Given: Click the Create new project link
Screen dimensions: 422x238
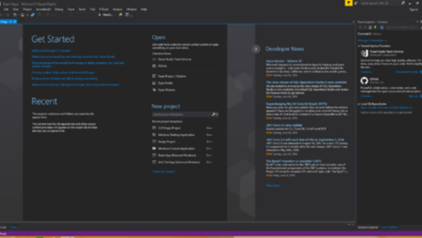Looking at the screenshot, I should tap(164, 171).
